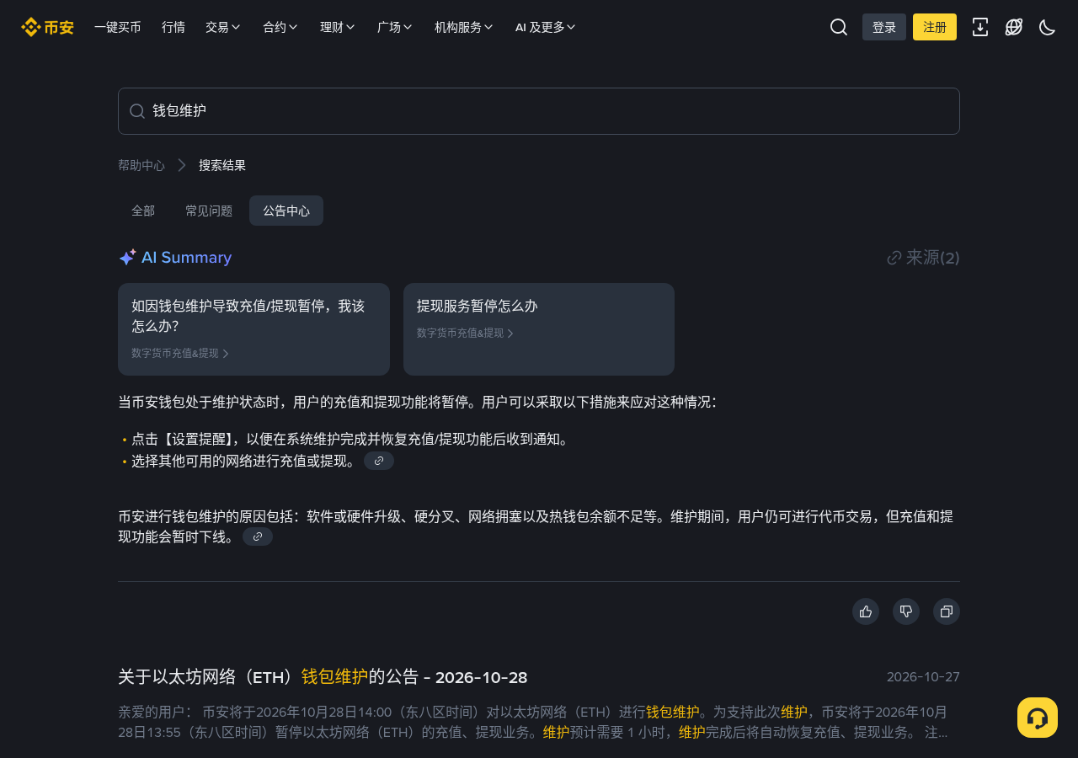The width and height of the screenshot is (1078, 758).
Task: Expand the 合约 dropdown menu
Action: pyautogui.click(x=280, y=27)
